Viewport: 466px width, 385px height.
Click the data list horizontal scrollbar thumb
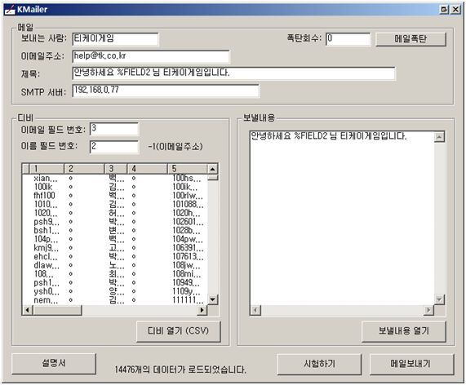57,310
